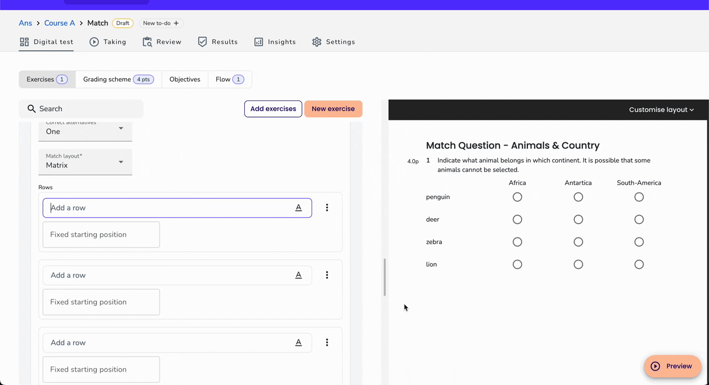Open the Correct alternatives dropdown

tap(85, 131)
